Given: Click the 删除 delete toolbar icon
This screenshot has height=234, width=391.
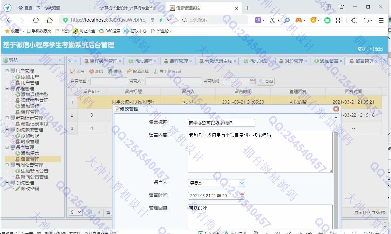Looking at the screenshot, I should point(92,72).
